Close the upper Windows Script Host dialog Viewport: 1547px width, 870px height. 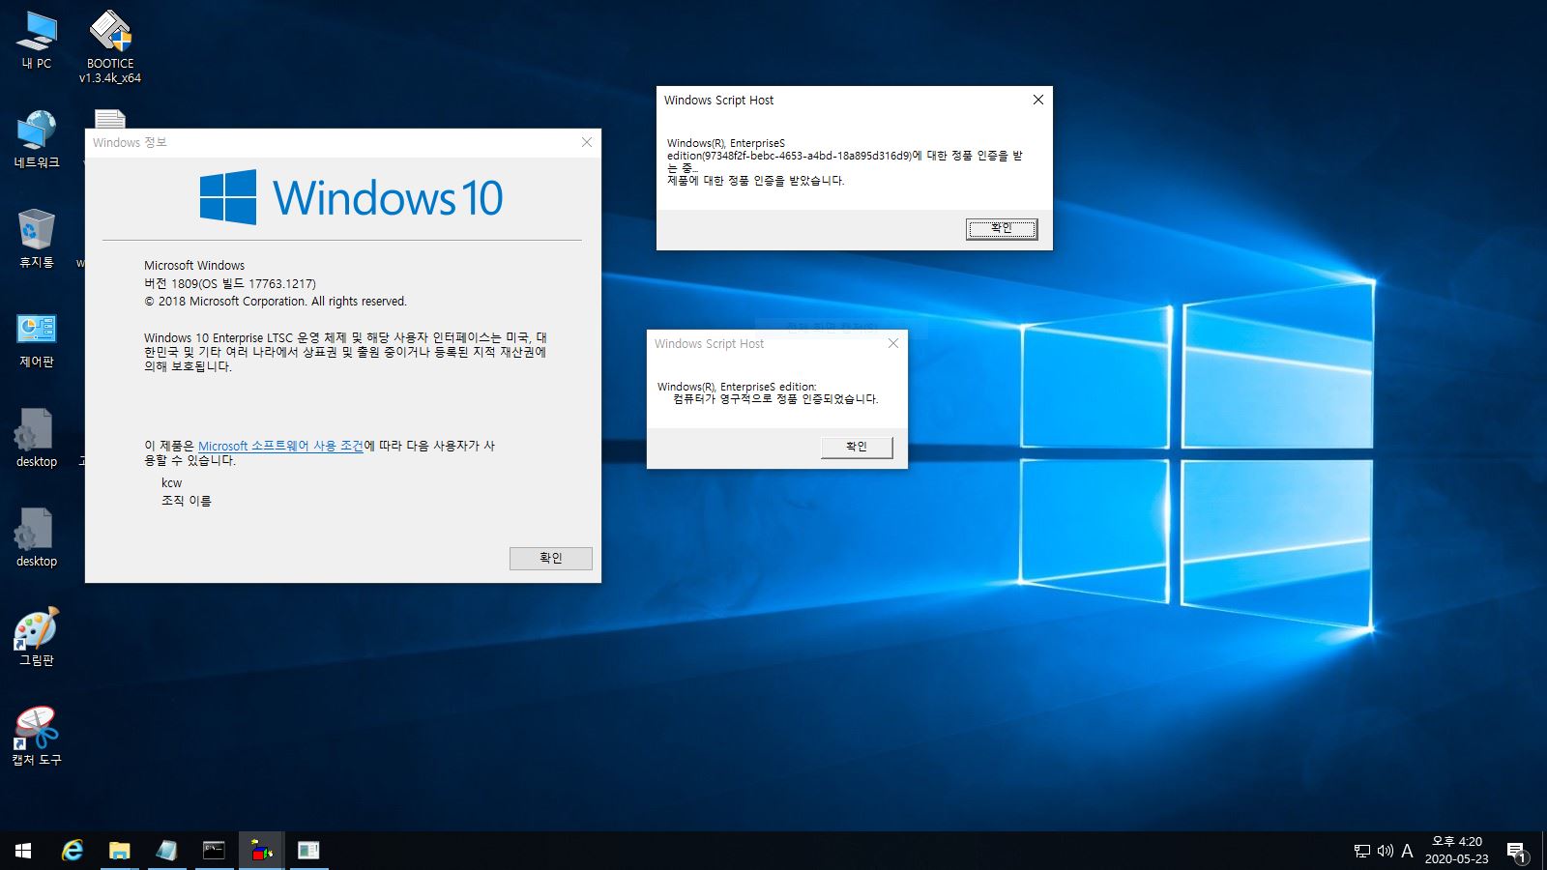1037,100
